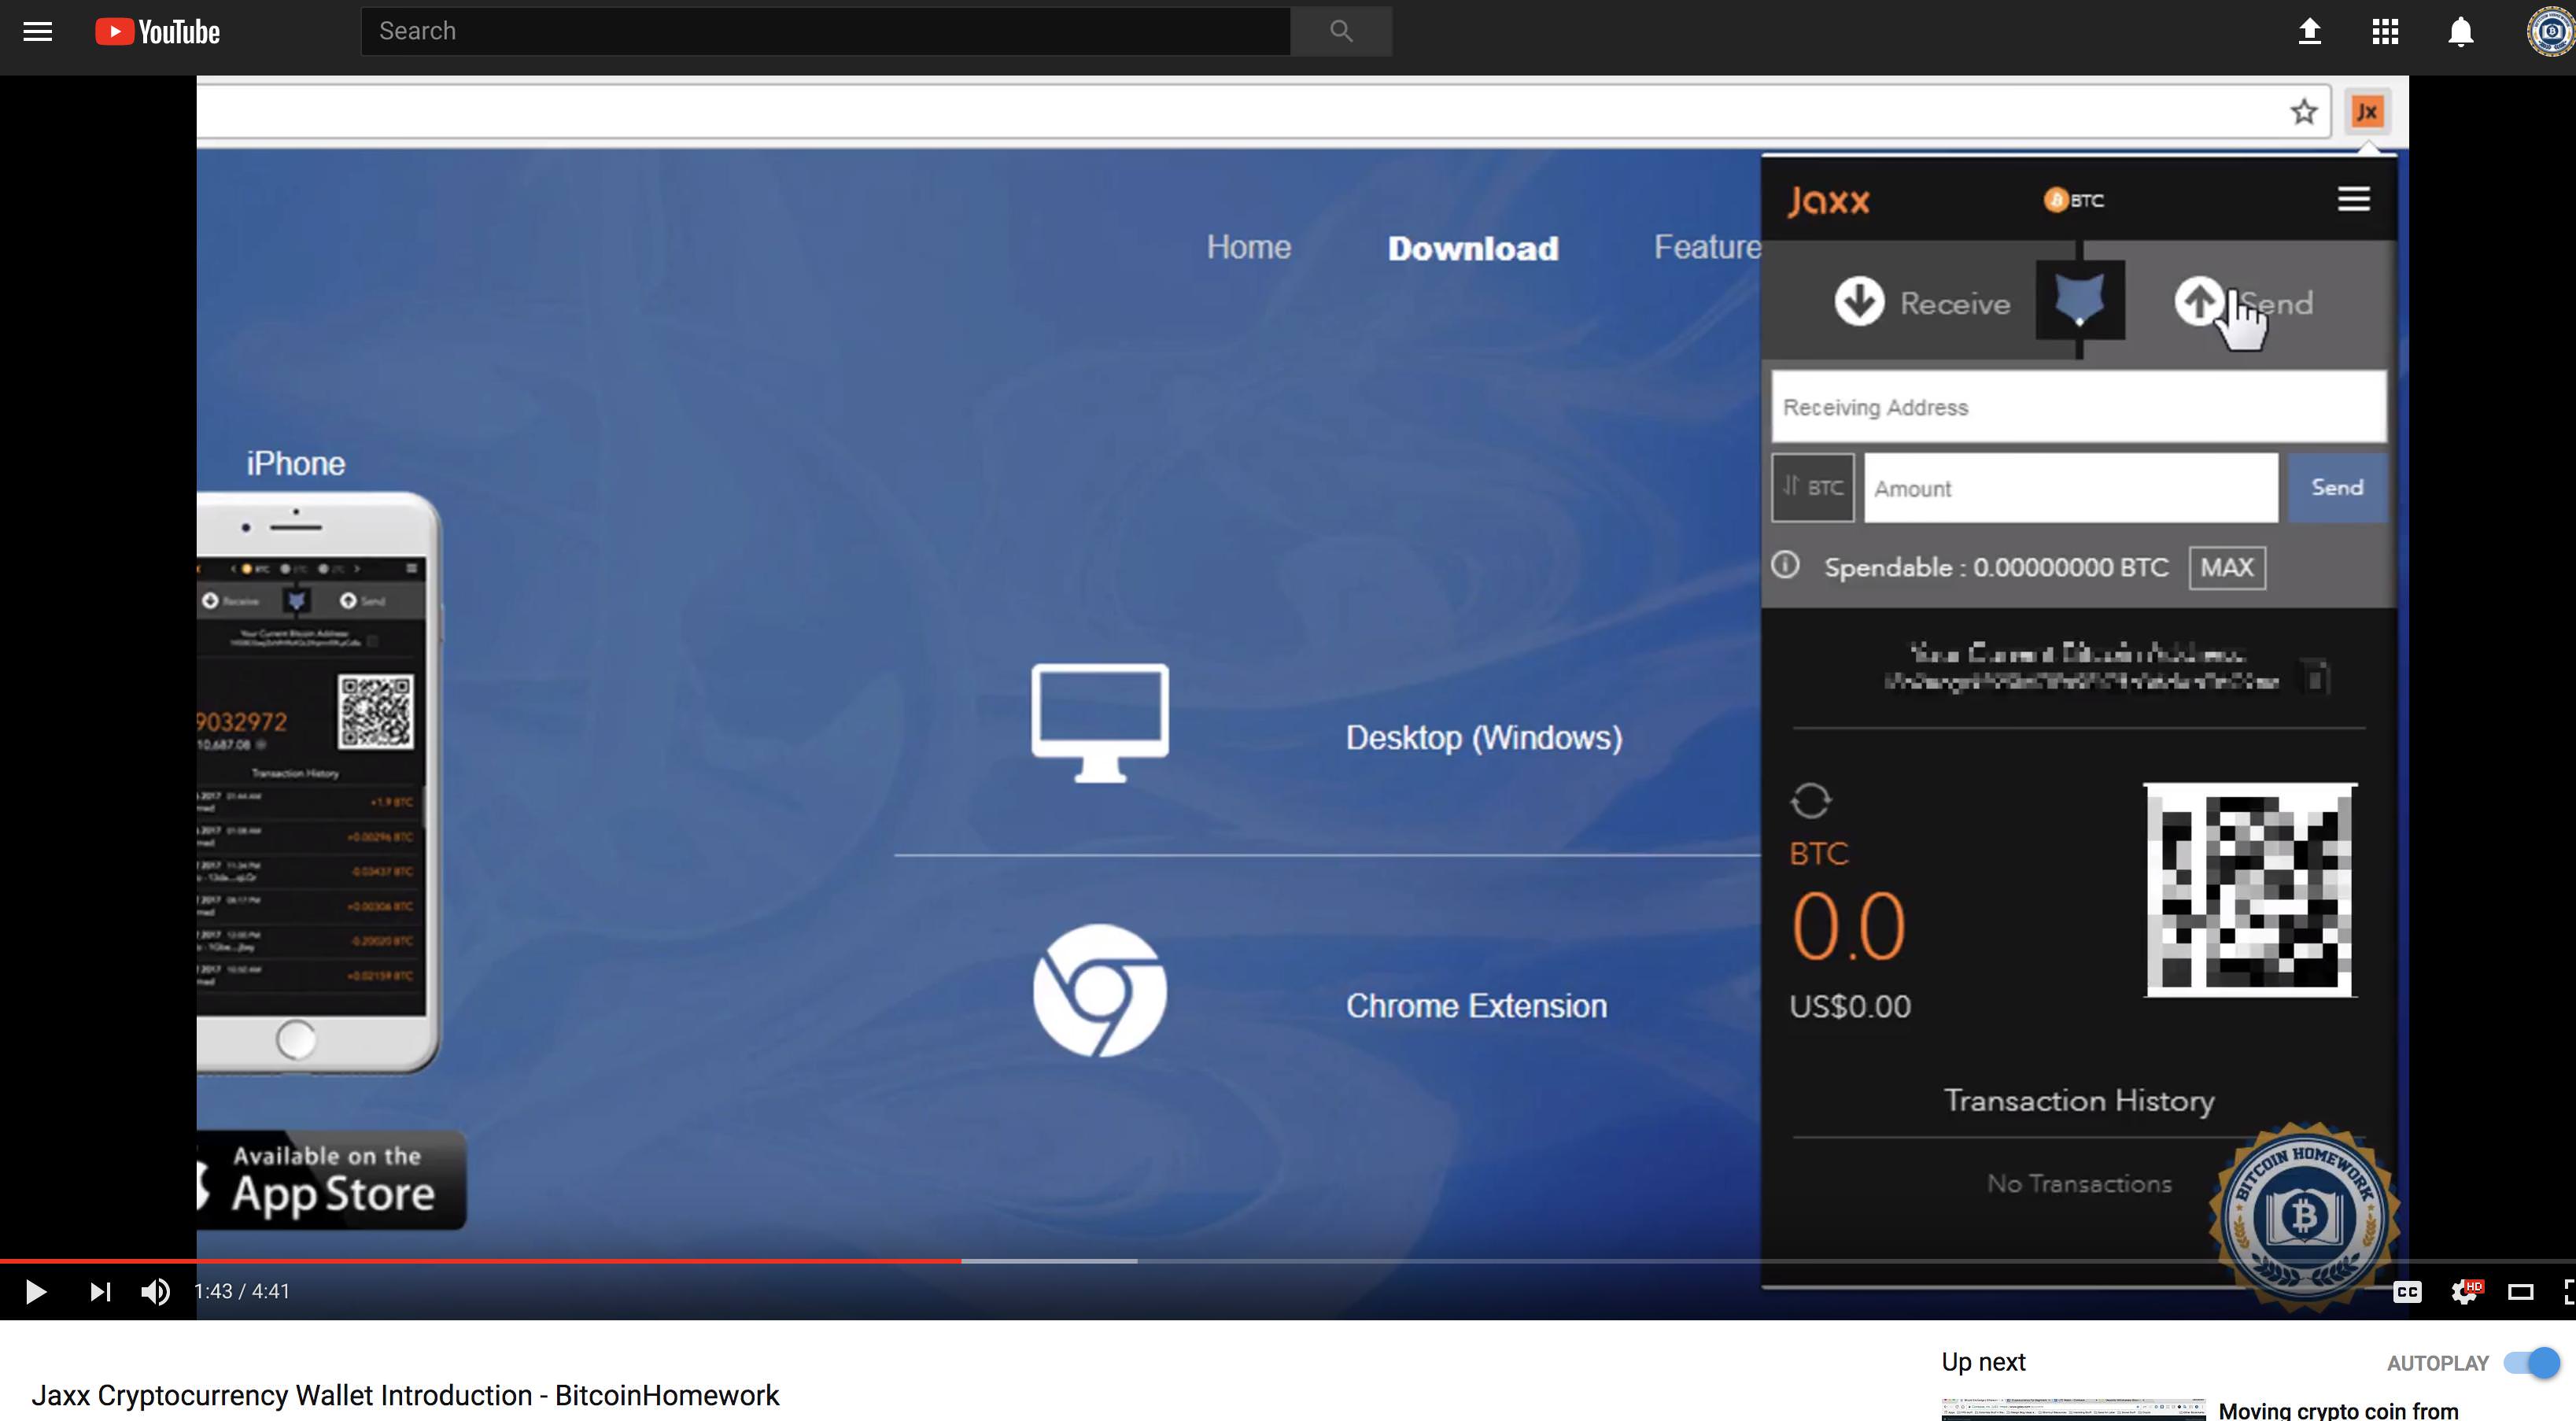Click the Chrome logo icon

tap(1100, 990)
